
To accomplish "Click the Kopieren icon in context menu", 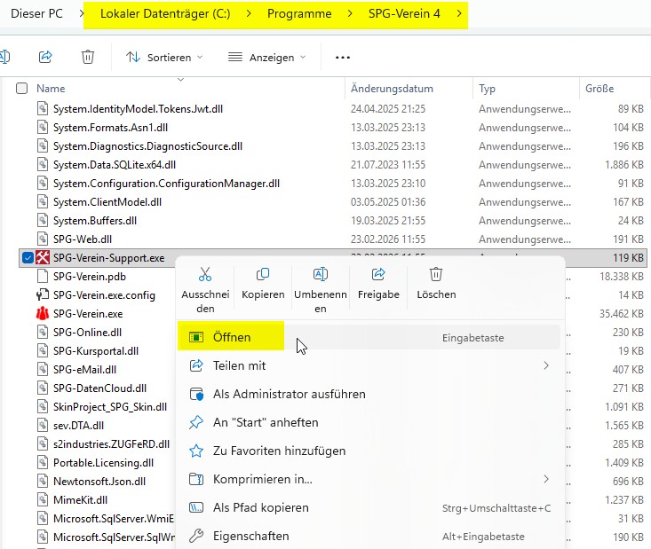I will point(263,275).
